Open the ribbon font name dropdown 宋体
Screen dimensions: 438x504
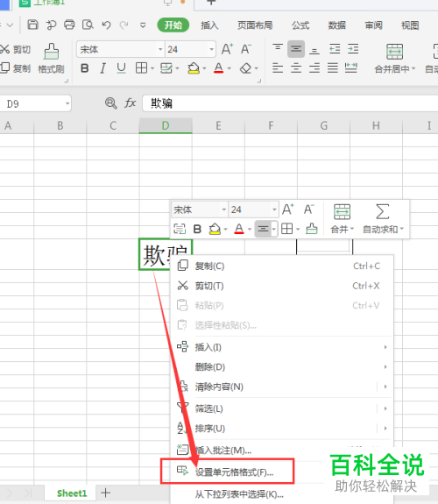pyautogui.click(x=160, y=49)
